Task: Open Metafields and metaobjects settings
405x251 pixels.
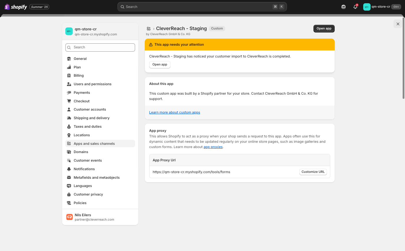Action: (100, 178)
